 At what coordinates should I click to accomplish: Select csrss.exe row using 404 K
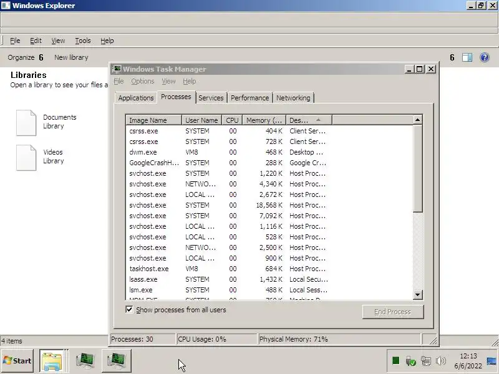[x=228, y=131]
